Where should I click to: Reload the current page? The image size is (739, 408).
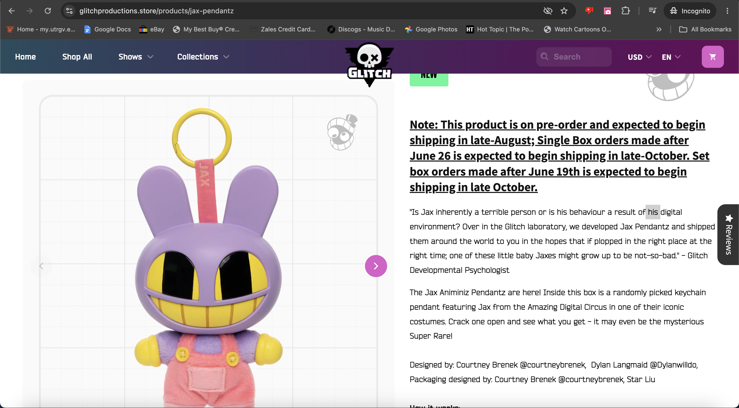pyautogui.click(x=48, y=11)
